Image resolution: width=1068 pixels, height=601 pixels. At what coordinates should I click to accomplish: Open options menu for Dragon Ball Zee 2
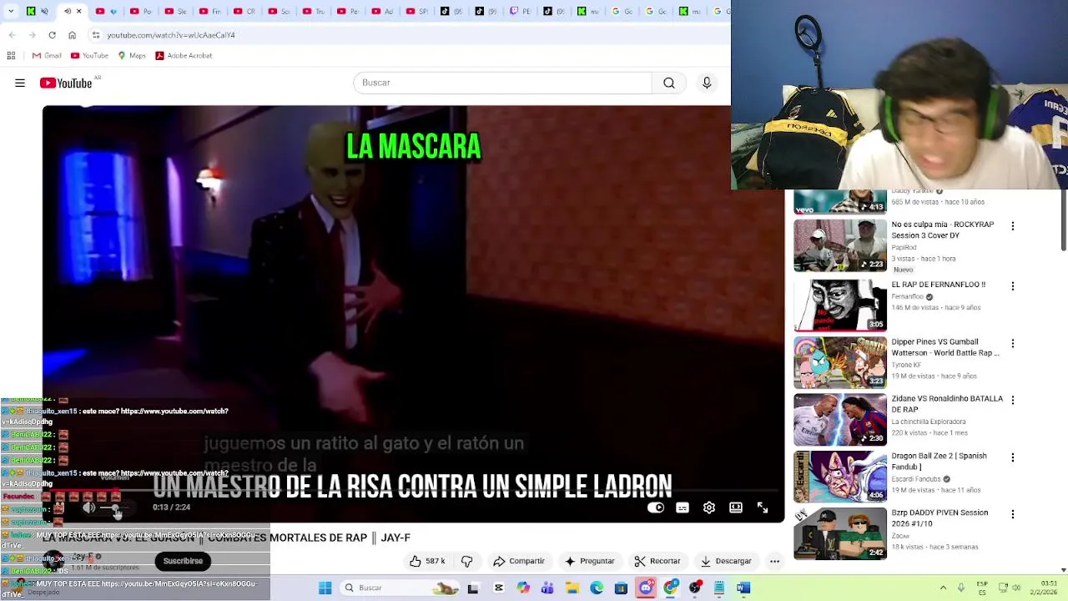click(x=1013, y=457)
